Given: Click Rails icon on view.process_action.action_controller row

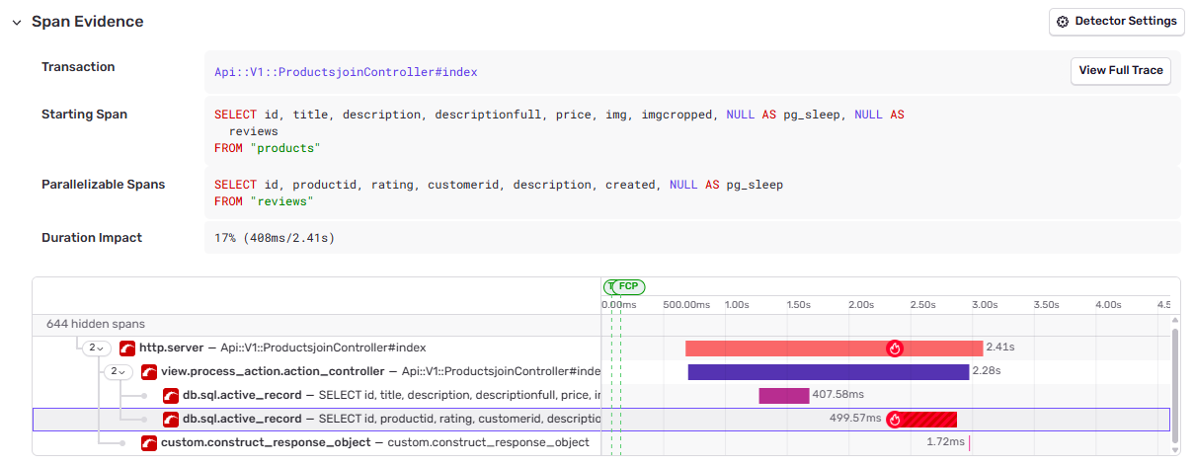Looking at the screenshot, I should coord(149,371).
